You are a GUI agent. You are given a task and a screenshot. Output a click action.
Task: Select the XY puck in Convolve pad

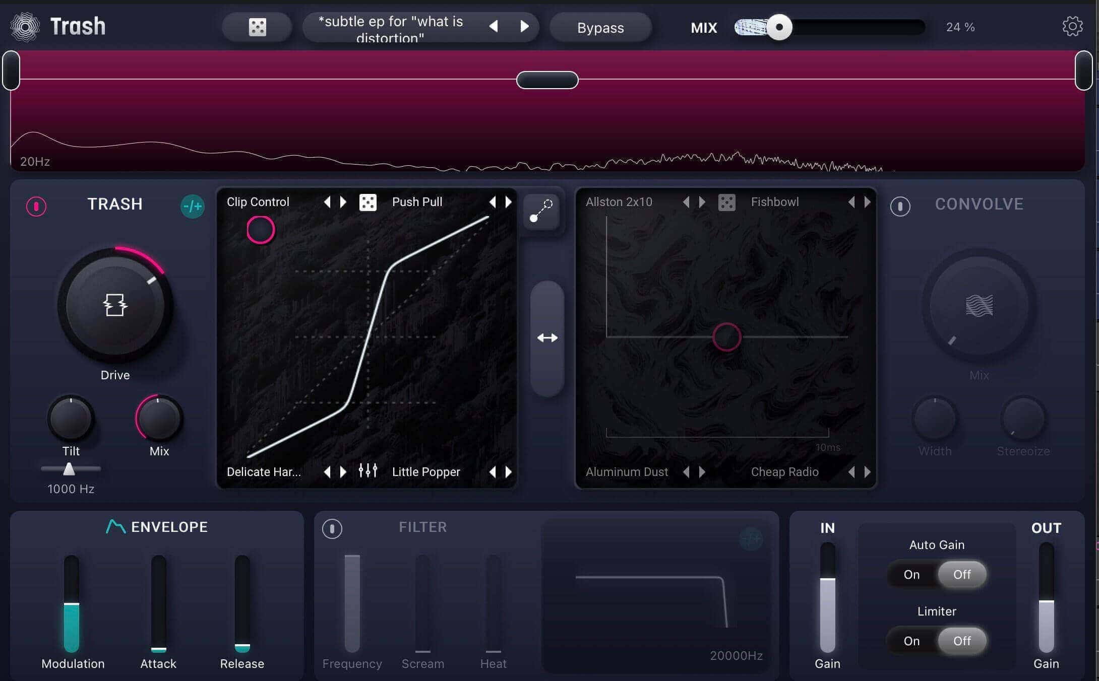pos(726,337)
